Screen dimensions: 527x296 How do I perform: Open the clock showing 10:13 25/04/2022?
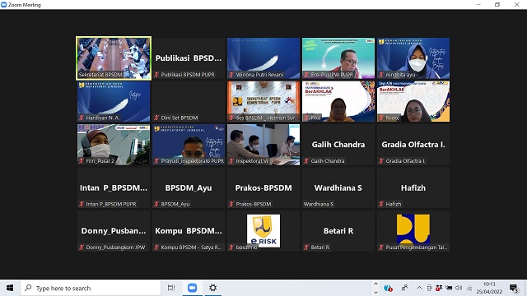489,288
